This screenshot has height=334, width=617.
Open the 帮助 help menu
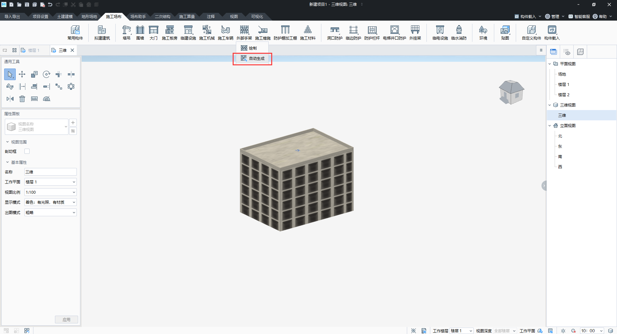[602, 16]
